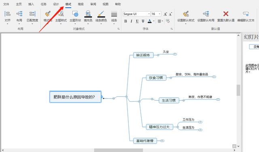
Task: Switch to the 视图 ribbon tab
Action: (106, 4)
